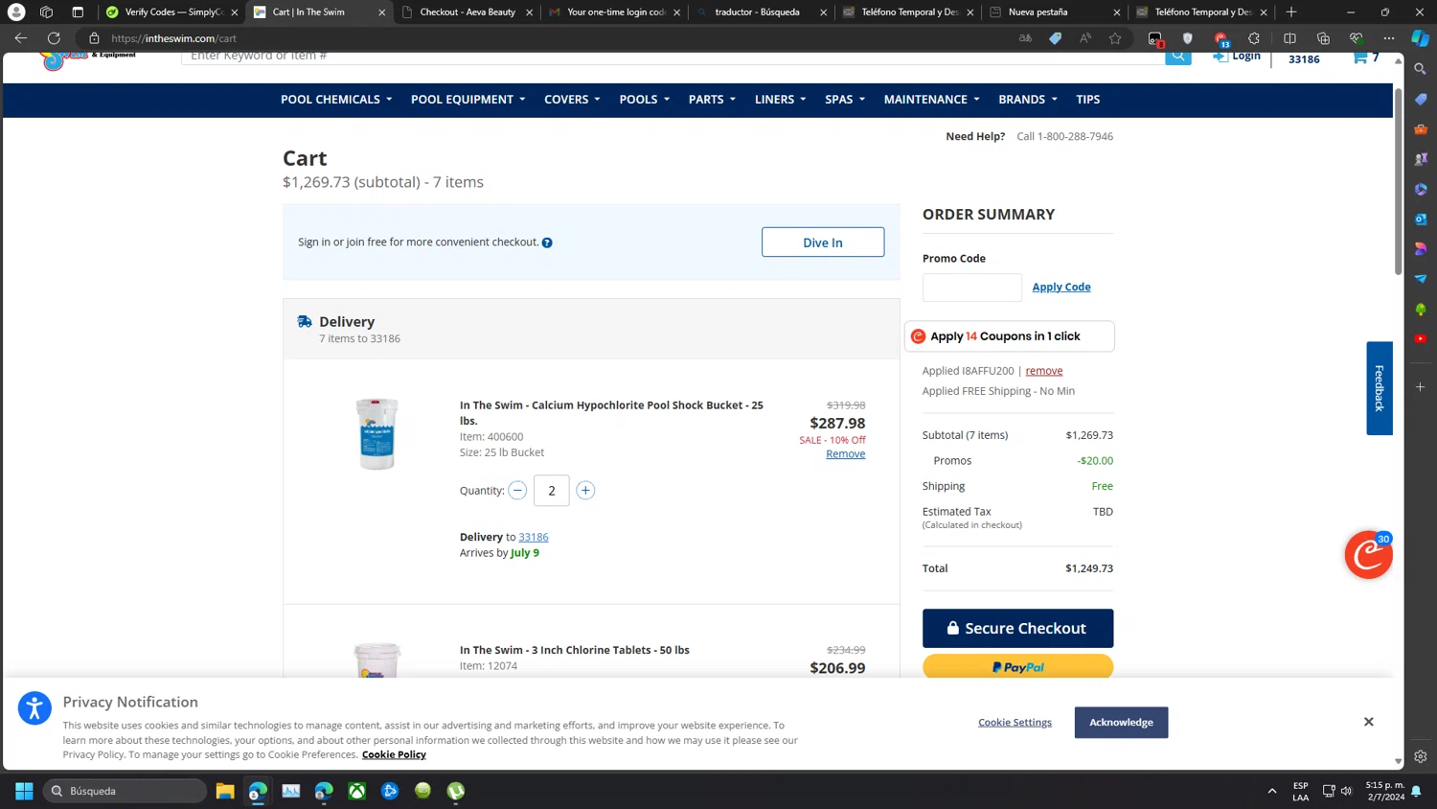Switch to the Verify Codes SimplyCodes tab

coord(171,12)
